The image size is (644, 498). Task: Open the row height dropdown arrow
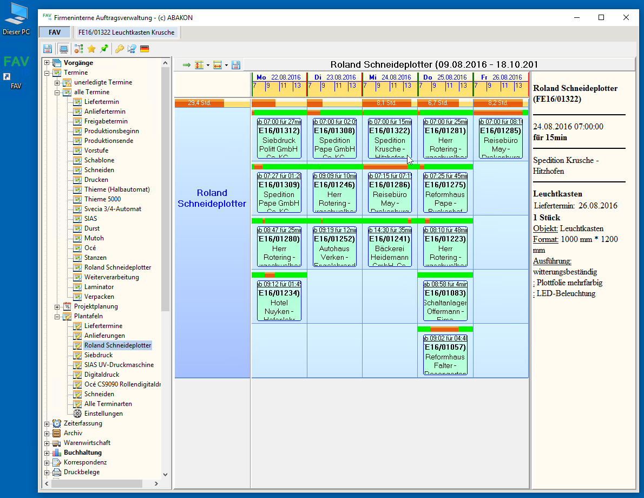click(x=208, y=65)
